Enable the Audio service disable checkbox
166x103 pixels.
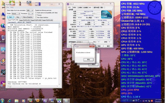pyautogui.click(x=36, y=13)
